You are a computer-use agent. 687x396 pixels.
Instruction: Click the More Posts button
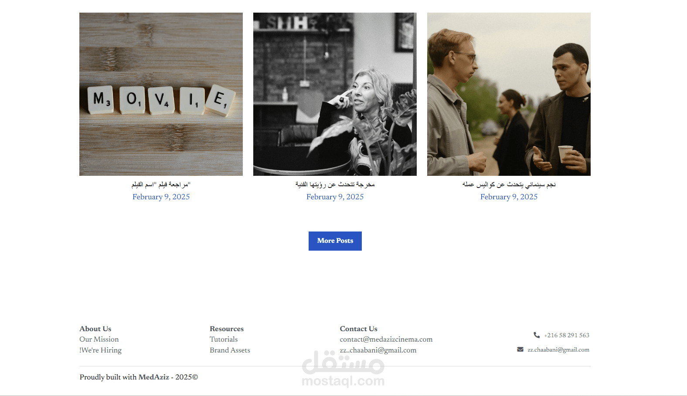click(335, 241)
